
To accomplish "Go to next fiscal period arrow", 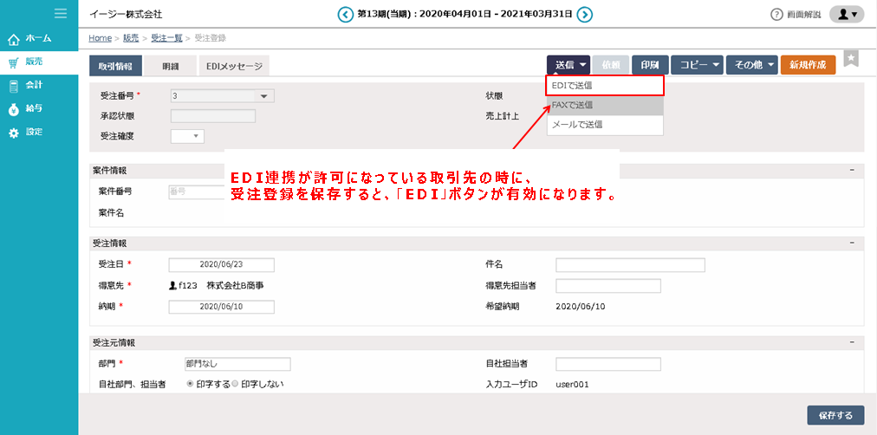I will click(585, 14).
